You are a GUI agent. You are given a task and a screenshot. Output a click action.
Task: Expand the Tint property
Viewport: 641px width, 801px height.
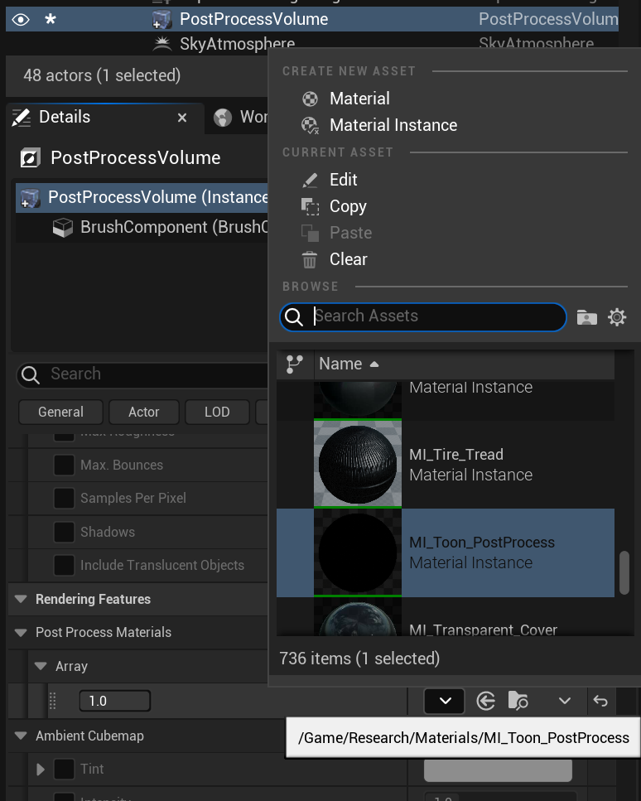click(41, 770)
